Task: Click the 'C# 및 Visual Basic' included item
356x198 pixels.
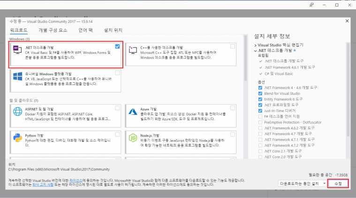Action: pos(279,74)
